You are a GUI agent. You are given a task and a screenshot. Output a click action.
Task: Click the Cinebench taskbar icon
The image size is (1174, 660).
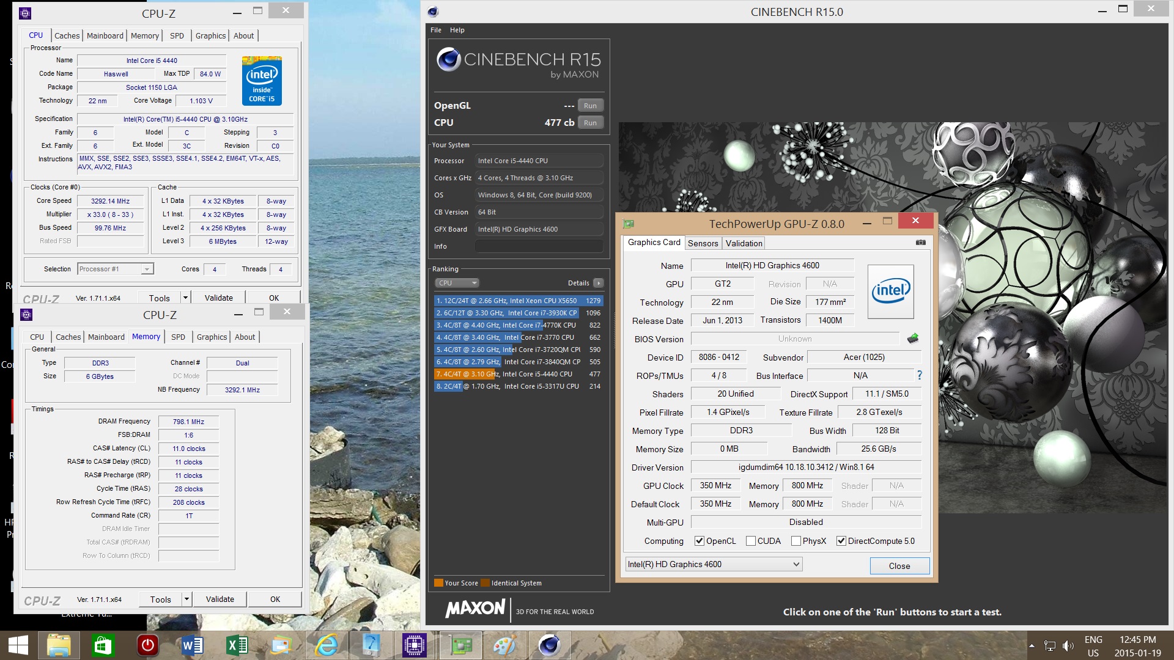click(x=549, y=645)
